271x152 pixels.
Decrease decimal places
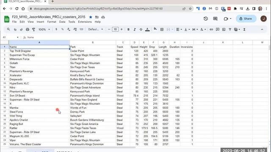pos(69,29)
